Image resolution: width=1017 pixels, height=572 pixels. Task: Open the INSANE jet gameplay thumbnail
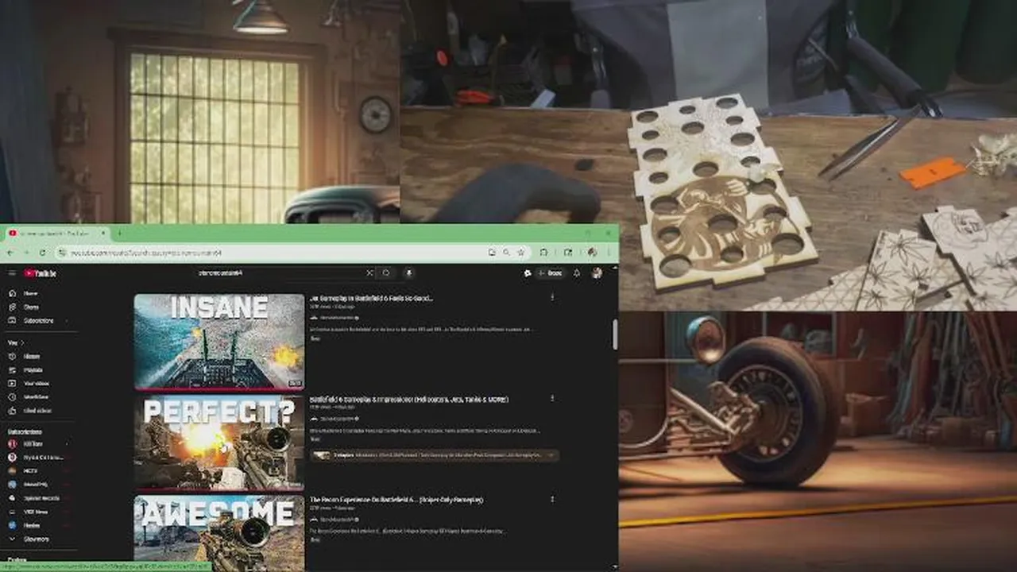(x=219, y=342)
